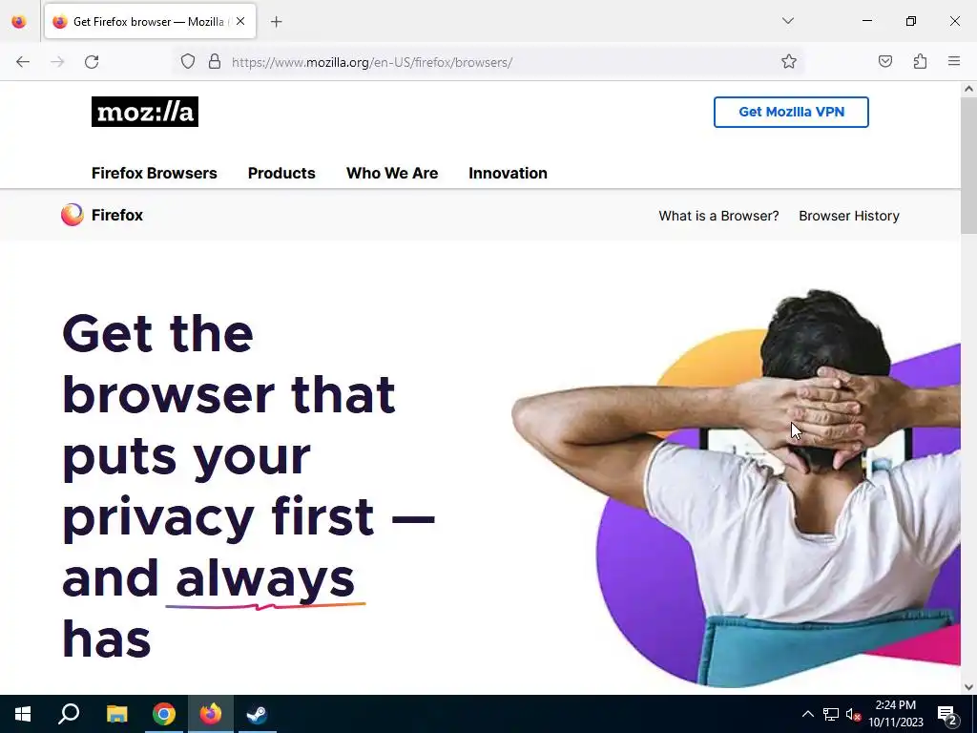977x733 pixels.
Task: Restore down the Firefox window
Action: (x=911, y=21)
